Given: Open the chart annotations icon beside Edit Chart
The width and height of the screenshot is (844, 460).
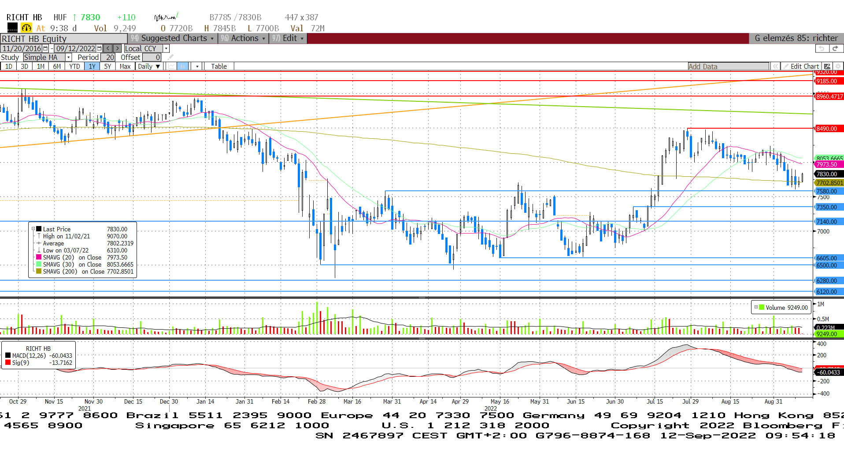Looking at the screenshot, I should pos(827,67).
